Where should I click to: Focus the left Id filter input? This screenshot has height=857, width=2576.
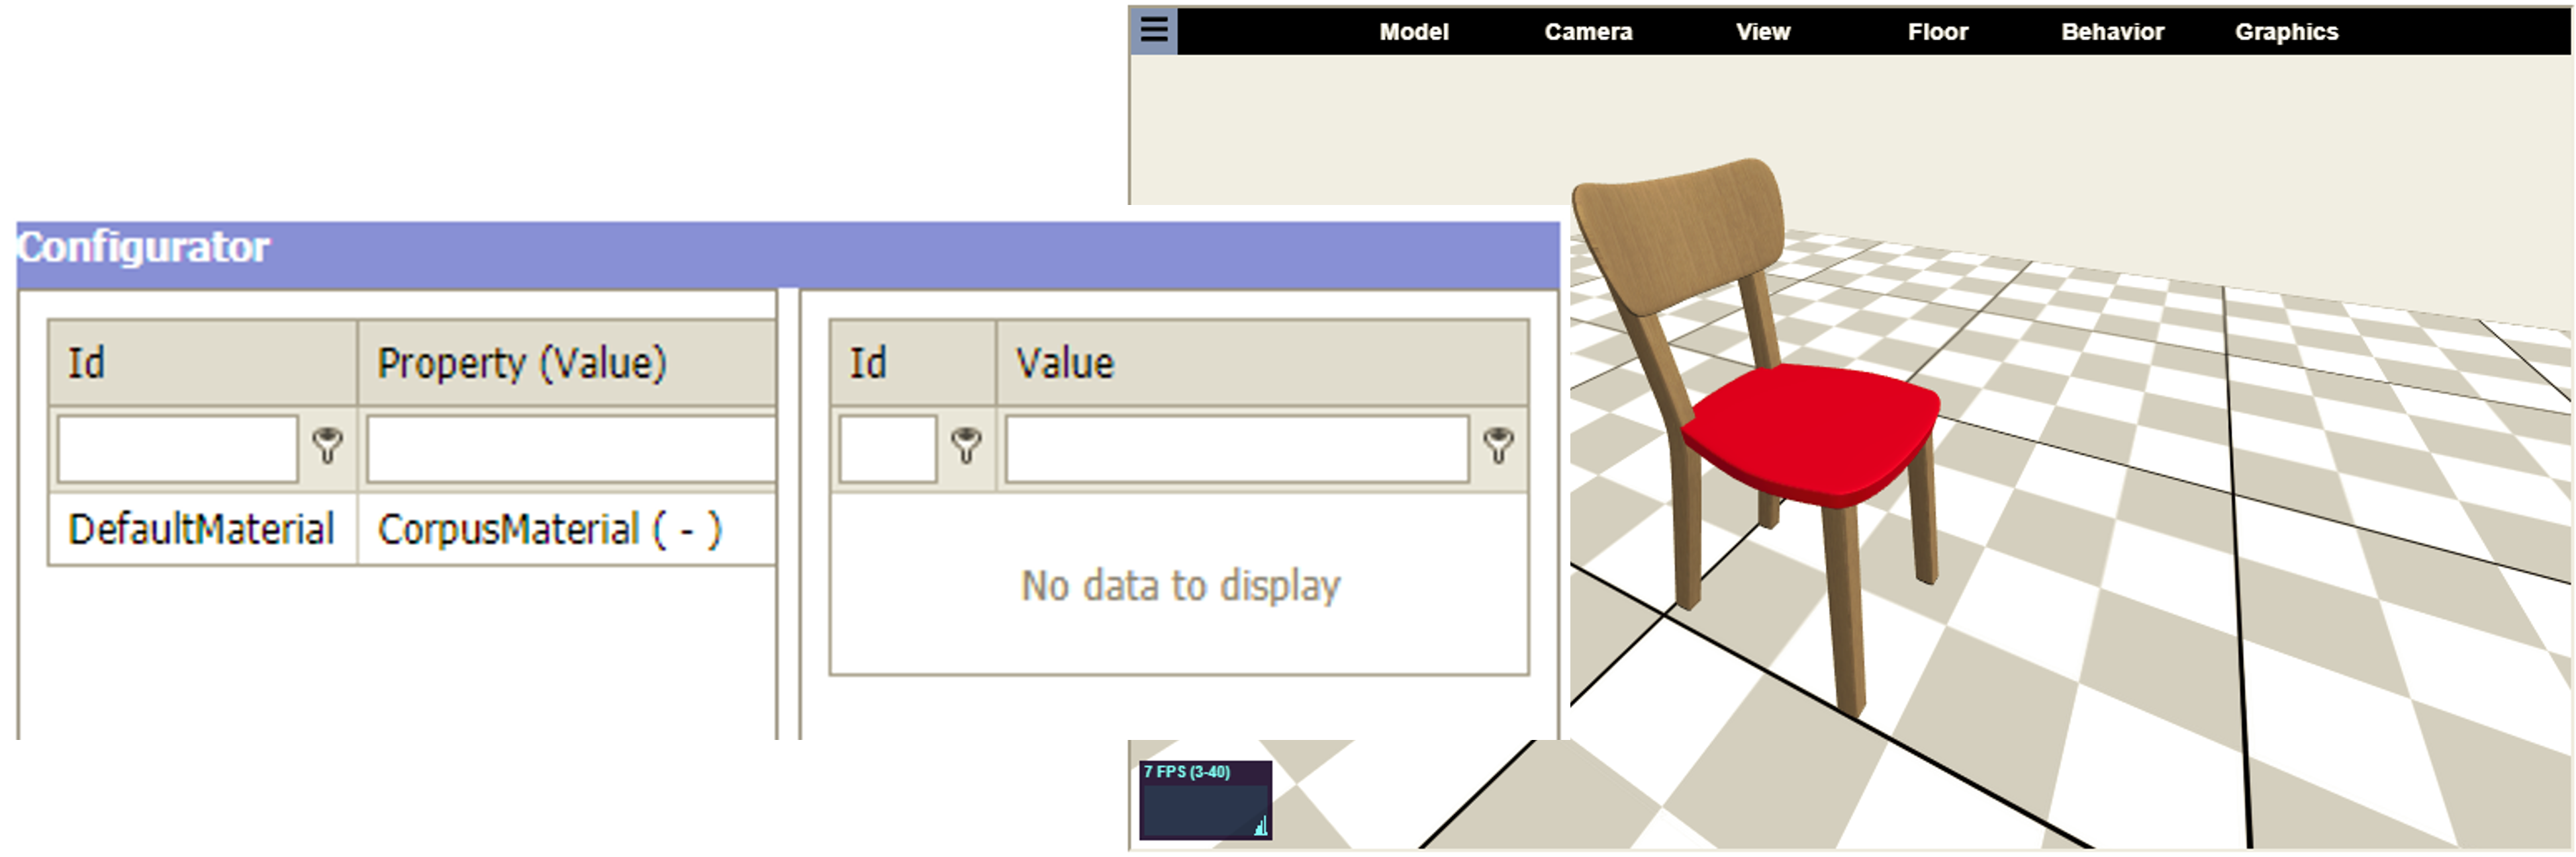tap(178, 450)
